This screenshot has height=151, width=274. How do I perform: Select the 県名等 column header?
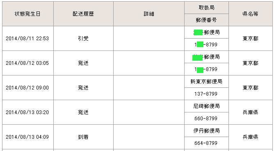[250, 14]
